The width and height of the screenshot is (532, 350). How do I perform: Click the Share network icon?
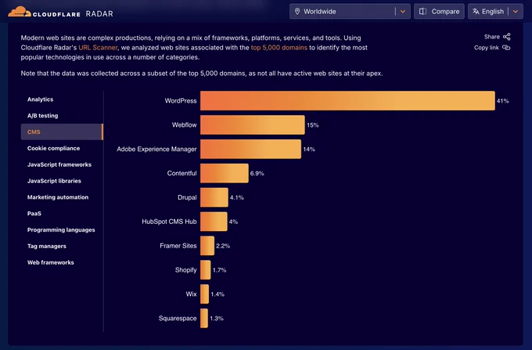click(506, 37)
